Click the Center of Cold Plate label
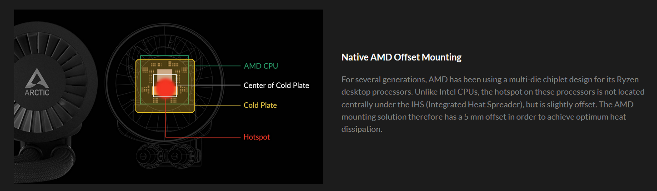This screenshot has height=191, width=657. 276,85
